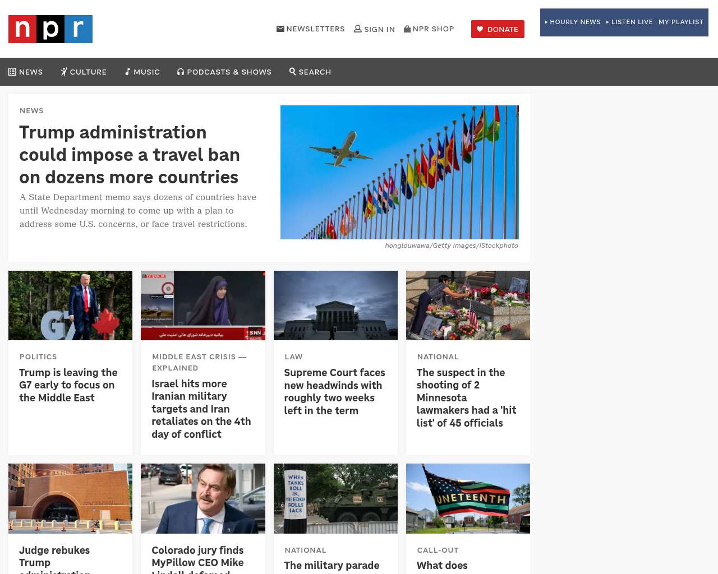718x574 pixels.
Task: Open the Iranian TV broadcast thumbnail
Action: coord(203,305)
